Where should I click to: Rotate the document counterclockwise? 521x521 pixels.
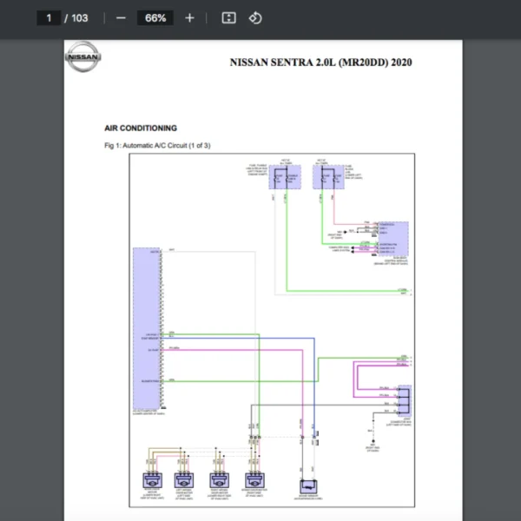(x=255, y=18)
